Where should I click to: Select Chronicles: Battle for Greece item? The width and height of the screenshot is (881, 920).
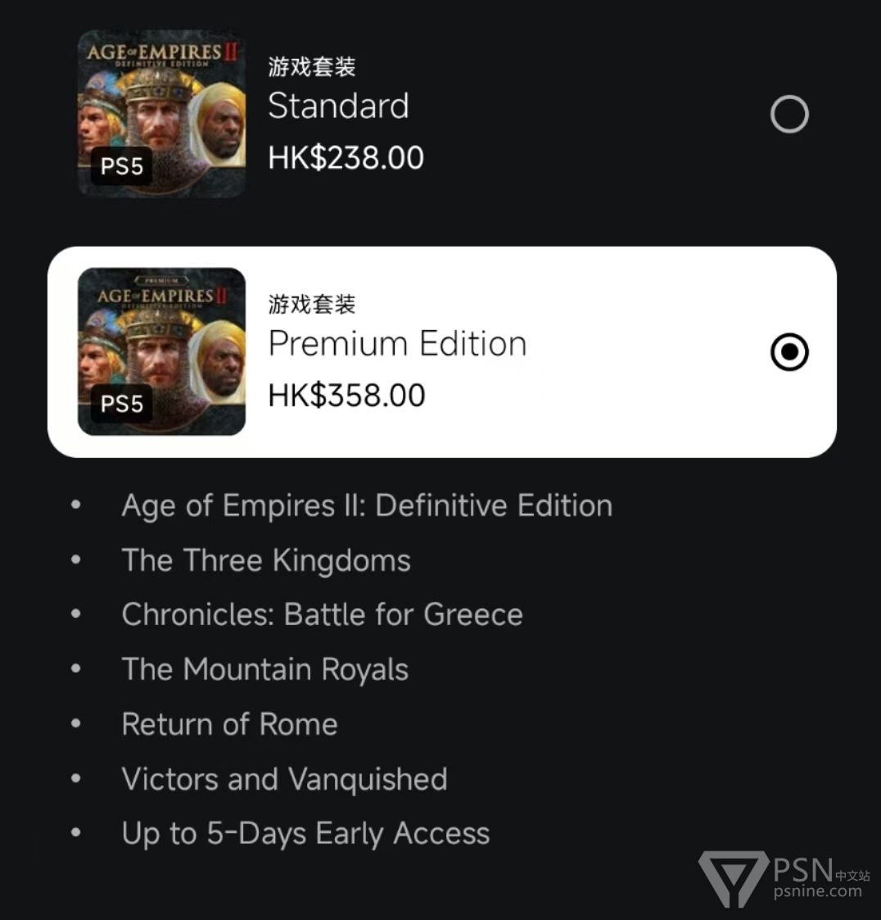tap(323, 615)
